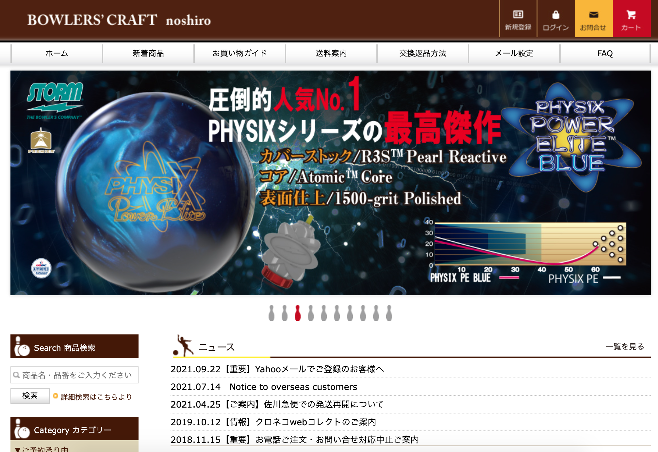Click the orange bullet beside the detailed search link
This screenshot has height=452, width=658.
pos(56,396)
